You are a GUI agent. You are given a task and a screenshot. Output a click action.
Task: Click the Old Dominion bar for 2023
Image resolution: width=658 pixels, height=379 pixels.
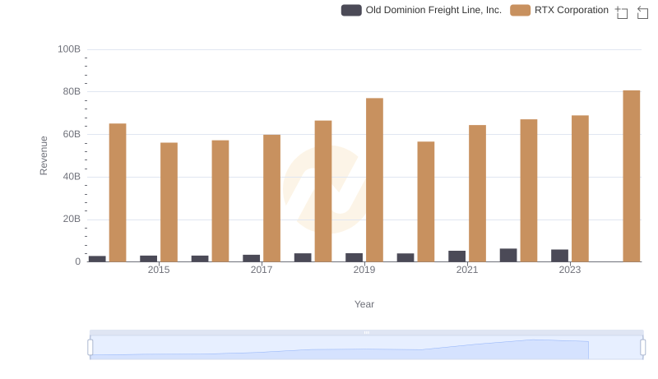click(560, 256)
